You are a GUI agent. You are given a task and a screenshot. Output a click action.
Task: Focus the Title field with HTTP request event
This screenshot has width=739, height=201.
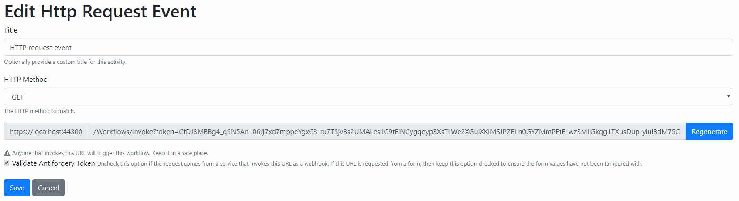(369, 47)
